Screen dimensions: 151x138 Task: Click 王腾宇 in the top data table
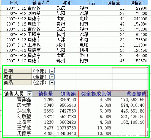click(x=34, y=34)
